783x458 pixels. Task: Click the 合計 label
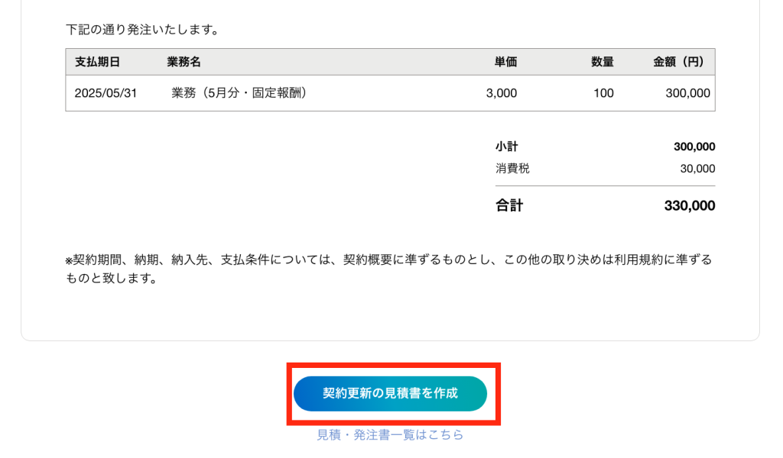pyautogui.click(x=509, y=205)
